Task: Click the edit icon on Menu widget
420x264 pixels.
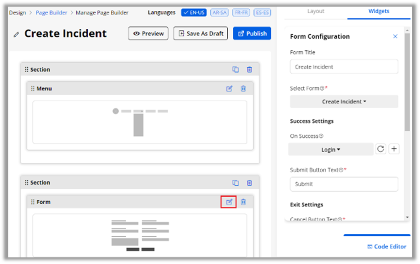Action: tap(229, 89)
